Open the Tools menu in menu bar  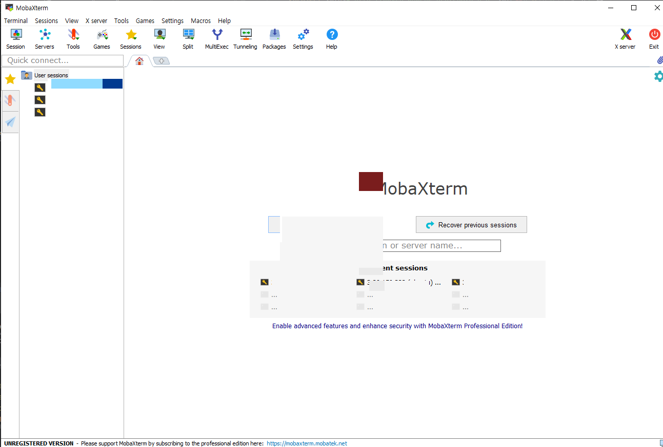(x=122, y=21)
